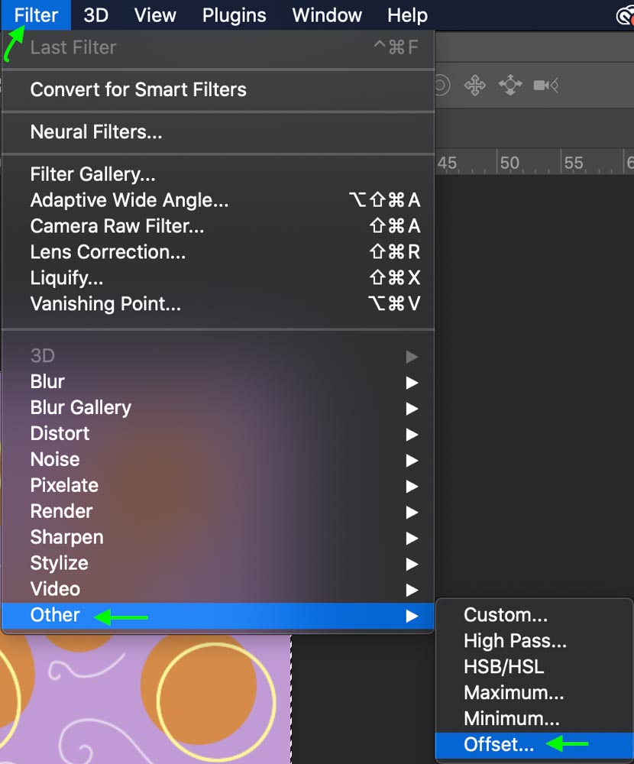Select Convert for Smart Filters

138,89
